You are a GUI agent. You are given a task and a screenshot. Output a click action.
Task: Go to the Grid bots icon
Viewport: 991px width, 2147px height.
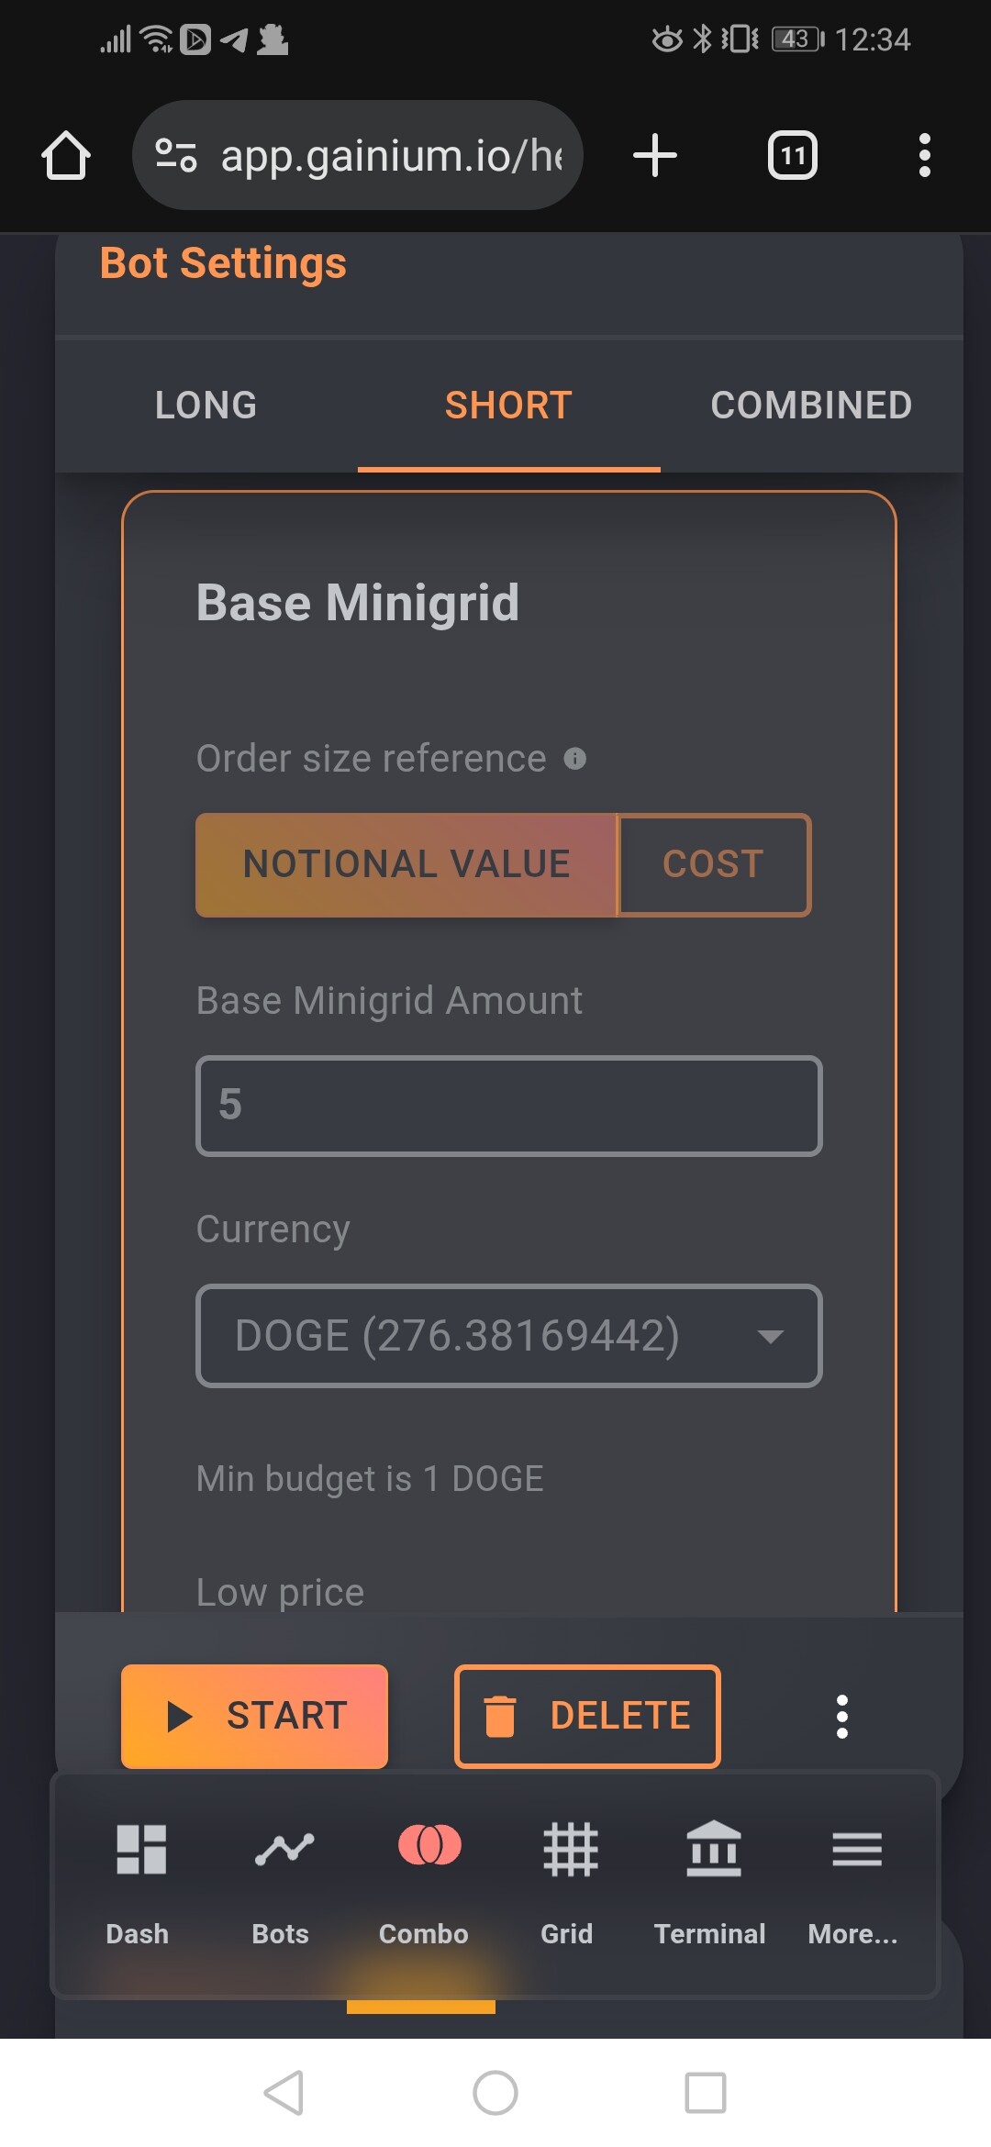point(570,1849)
